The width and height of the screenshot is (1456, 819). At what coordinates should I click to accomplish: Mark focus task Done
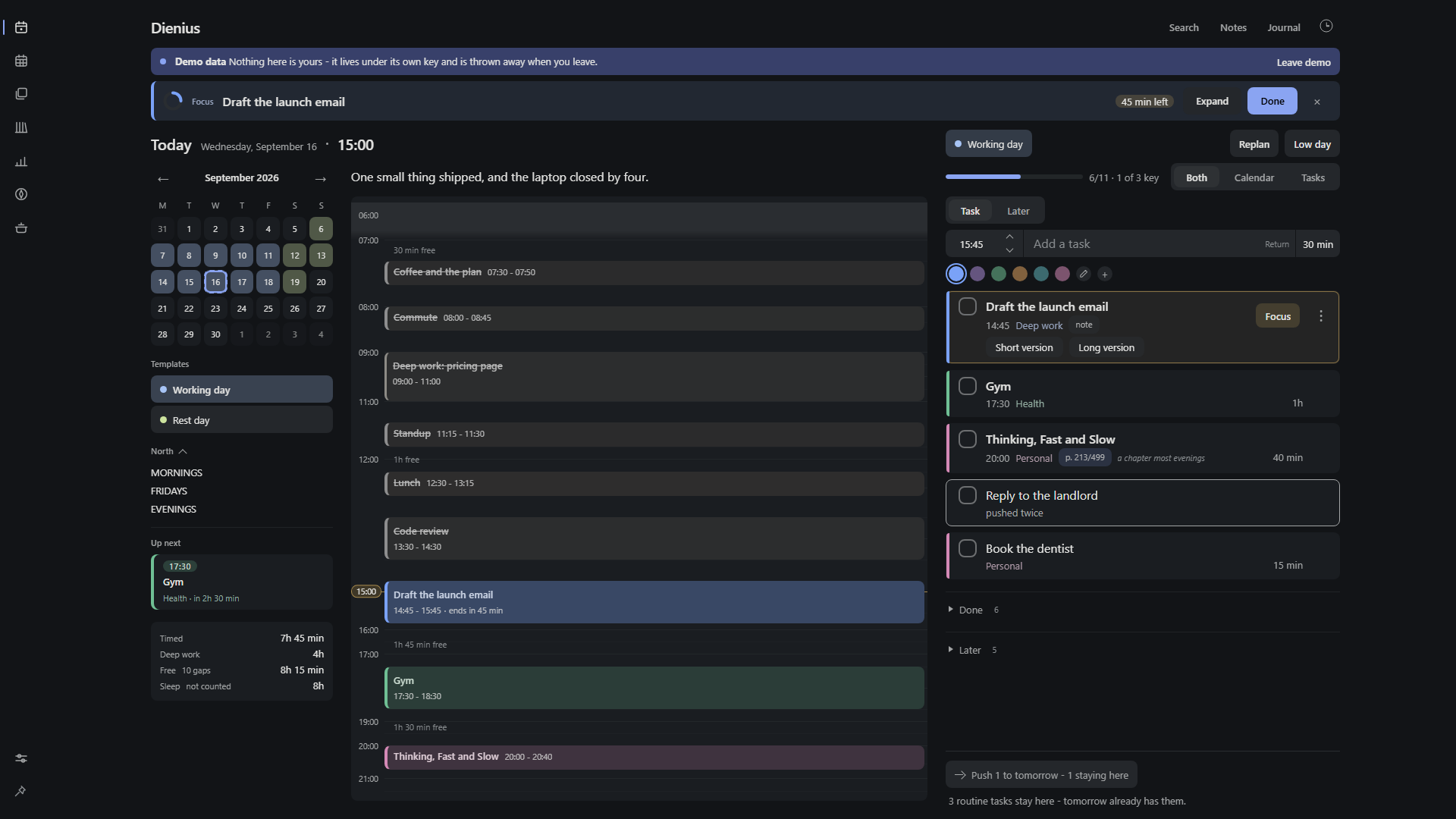pos(1272,102)
